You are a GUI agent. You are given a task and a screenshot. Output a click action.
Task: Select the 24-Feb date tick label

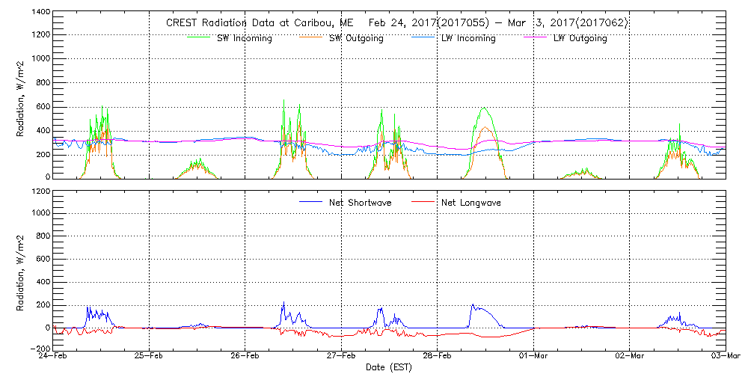coord(54,357)
